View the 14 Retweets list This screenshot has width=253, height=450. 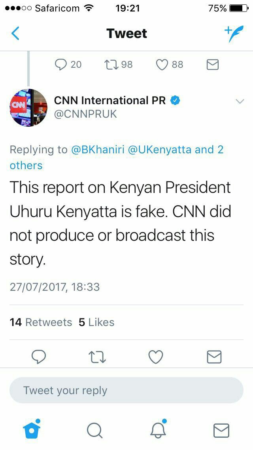(41, 322)
